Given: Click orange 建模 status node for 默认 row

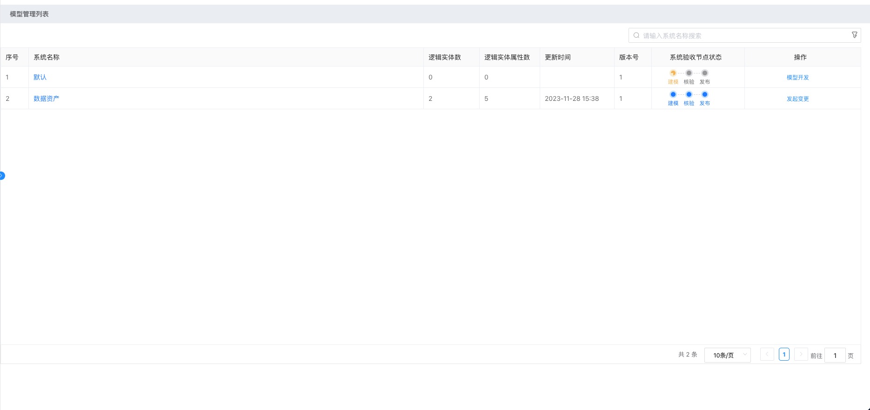Looking at the screenshot, I should [x=673, y=73].
